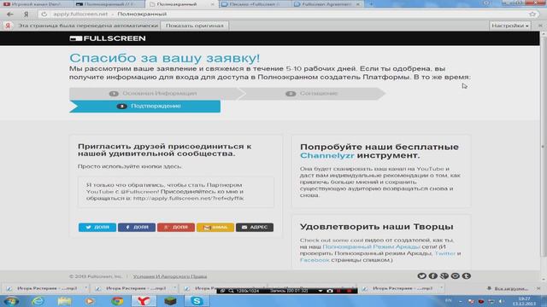This screenshot has height=307, width=547.
Task: Expand the last mp3 download item menu arrow
Action: [x=441, y=288]
